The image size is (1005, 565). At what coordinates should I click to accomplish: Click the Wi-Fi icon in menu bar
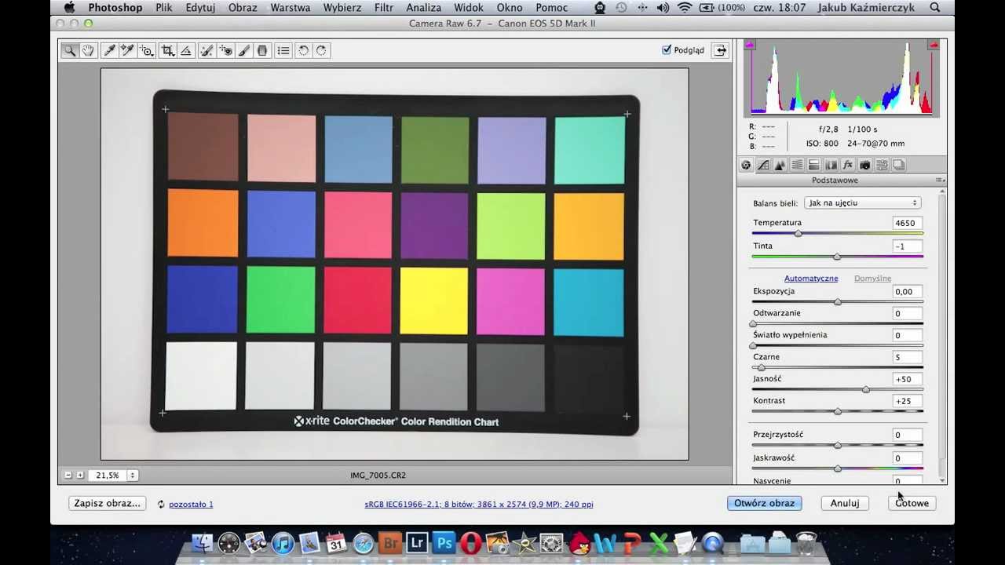[685, 8]
